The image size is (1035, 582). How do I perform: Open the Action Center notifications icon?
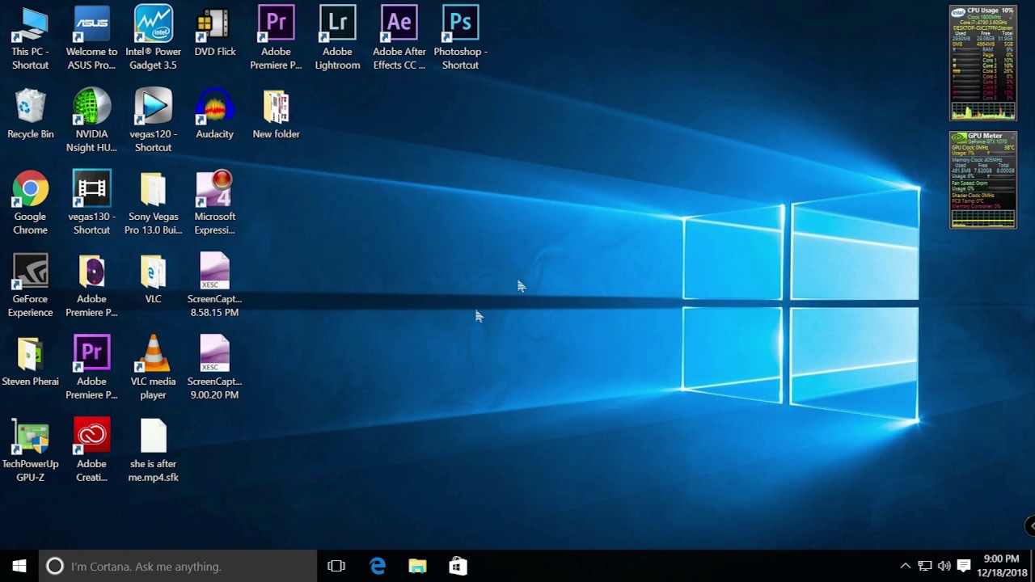coord(964,566)
